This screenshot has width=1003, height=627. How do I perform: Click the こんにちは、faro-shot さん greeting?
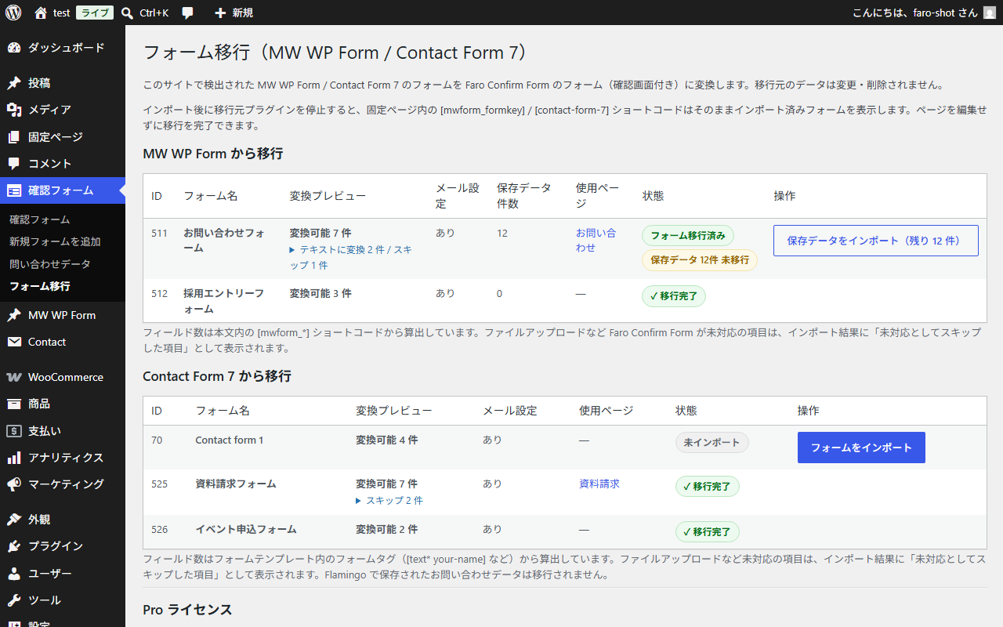coord(914,13)
